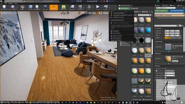Open the Launch options dropdown arrow
Screen dimensions: 185x104
tap(110, 8)
